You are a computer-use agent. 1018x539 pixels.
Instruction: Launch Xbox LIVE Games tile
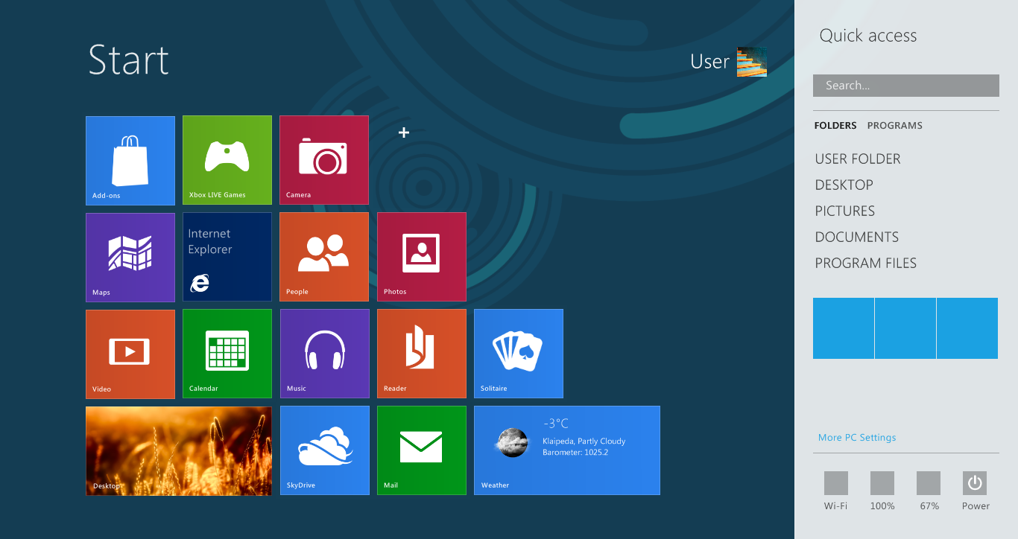click(x=227, y=160)
